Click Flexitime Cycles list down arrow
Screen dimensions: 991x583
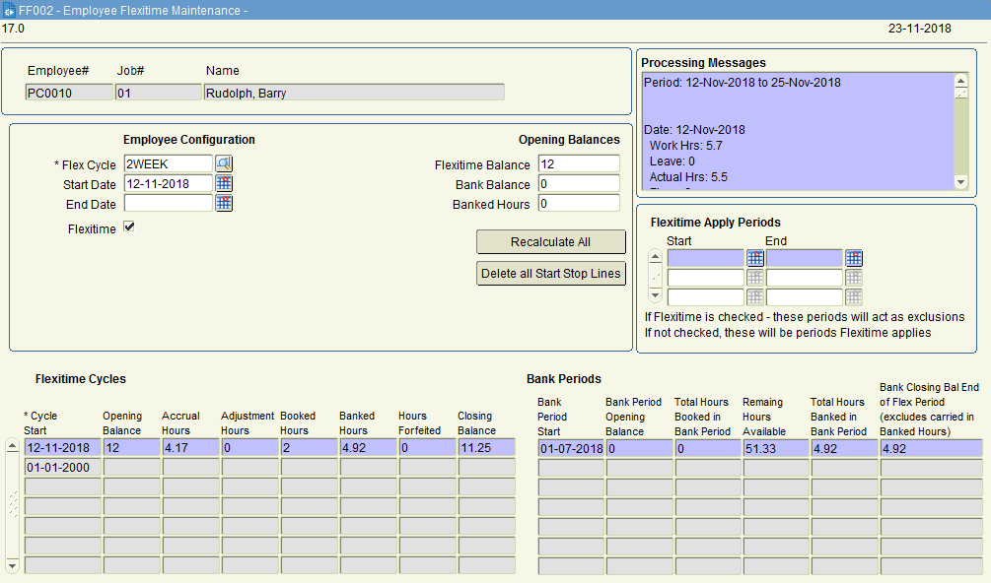coord(12,564)
